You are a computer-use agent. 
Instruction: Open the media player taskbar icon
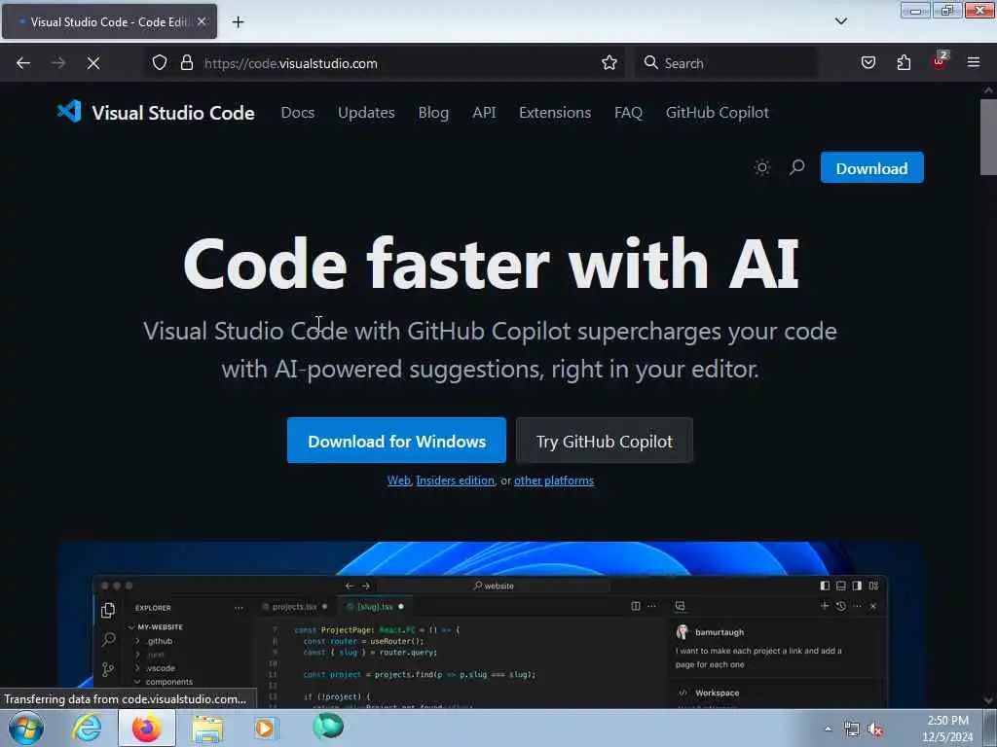point(266,728)
